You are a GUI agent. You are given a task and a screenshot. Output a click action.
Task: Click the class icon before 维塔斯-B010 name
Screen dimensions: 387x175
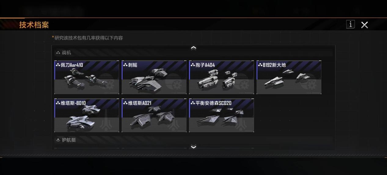tap(58, 103)
